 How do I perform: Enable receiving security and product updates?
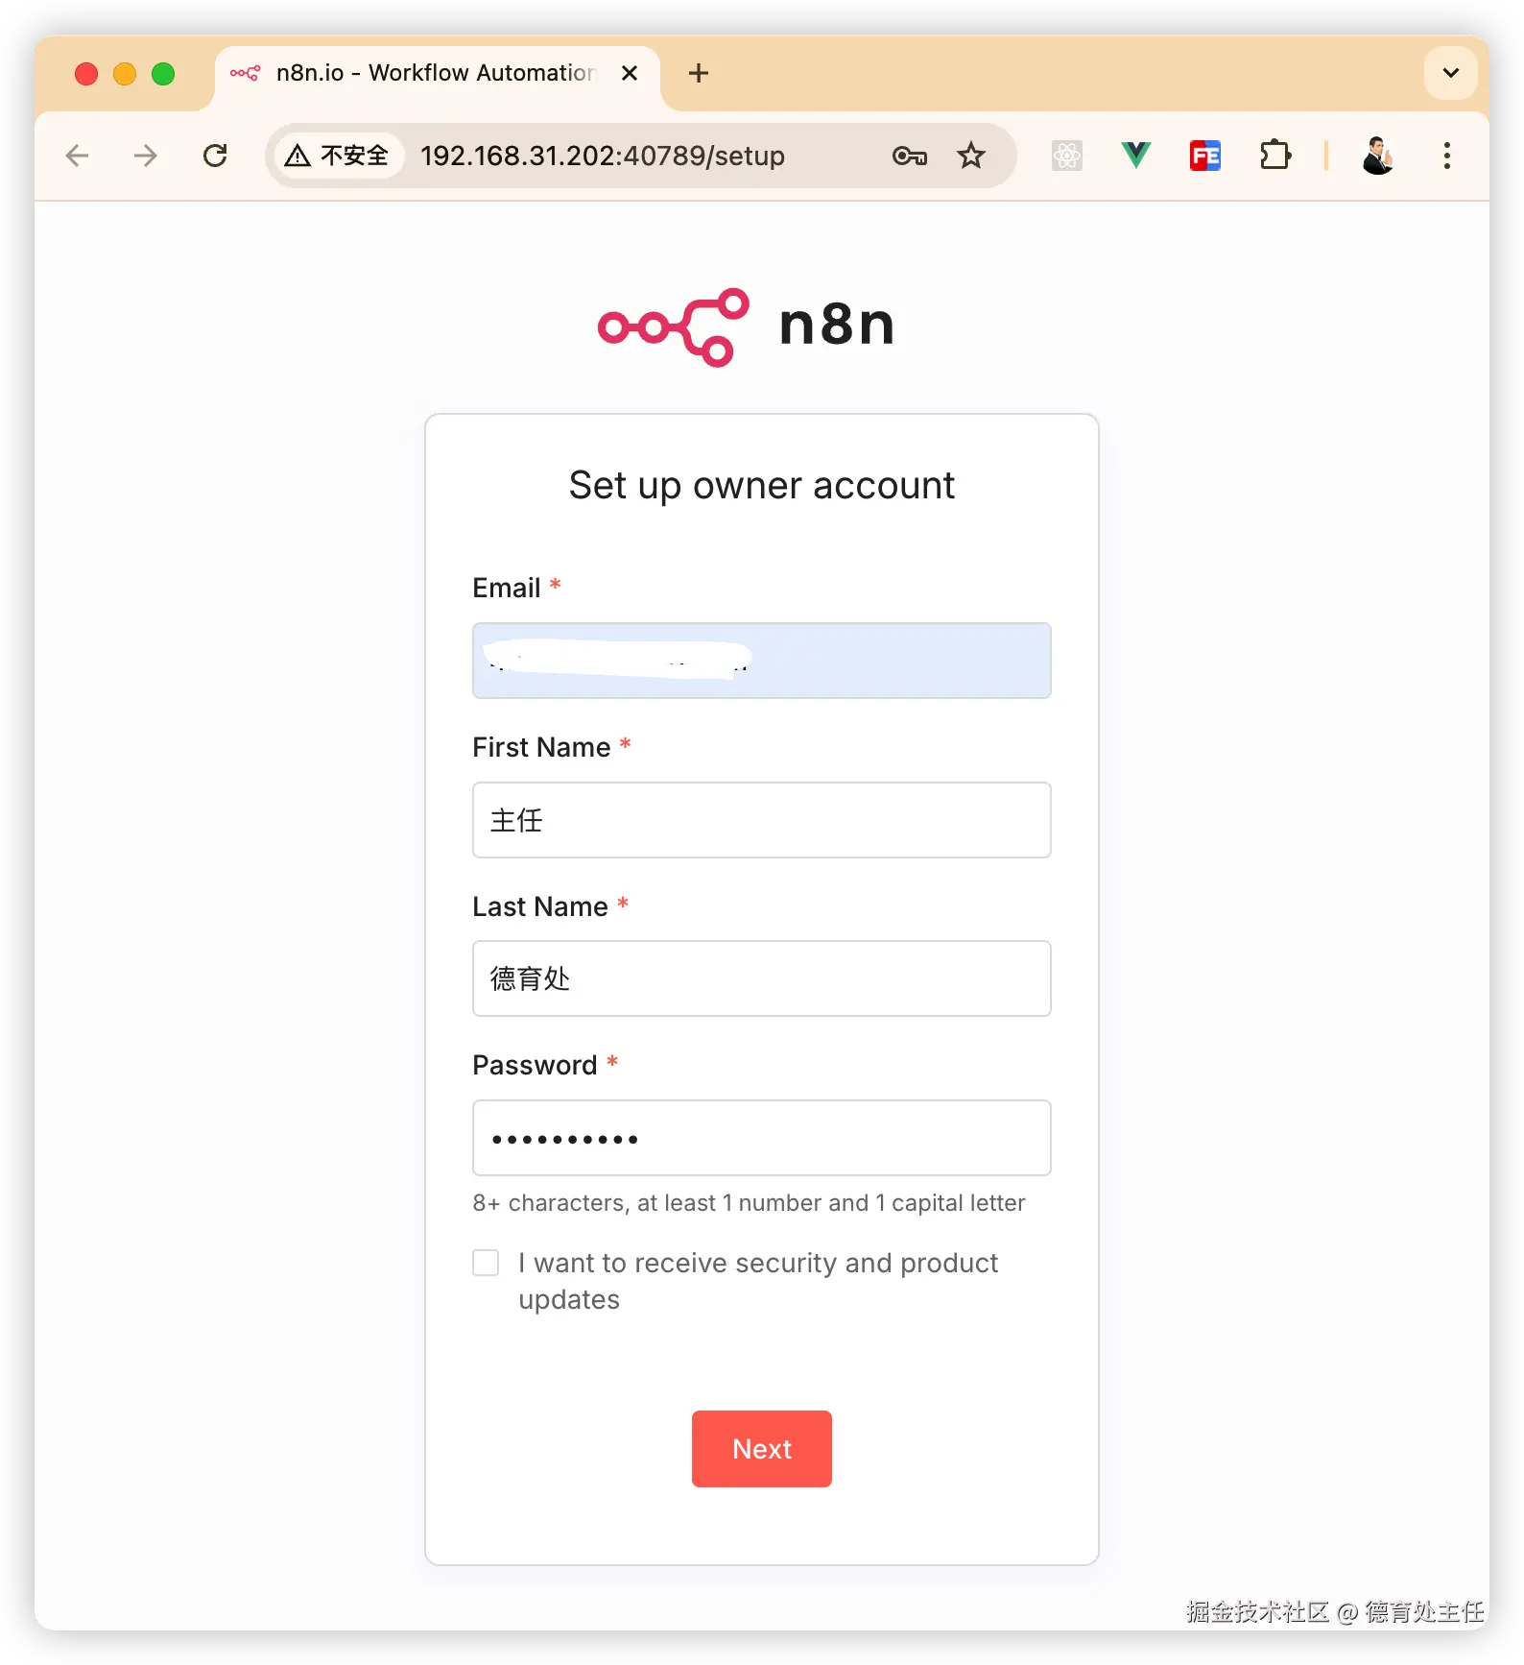click(x=486, y=1263)
